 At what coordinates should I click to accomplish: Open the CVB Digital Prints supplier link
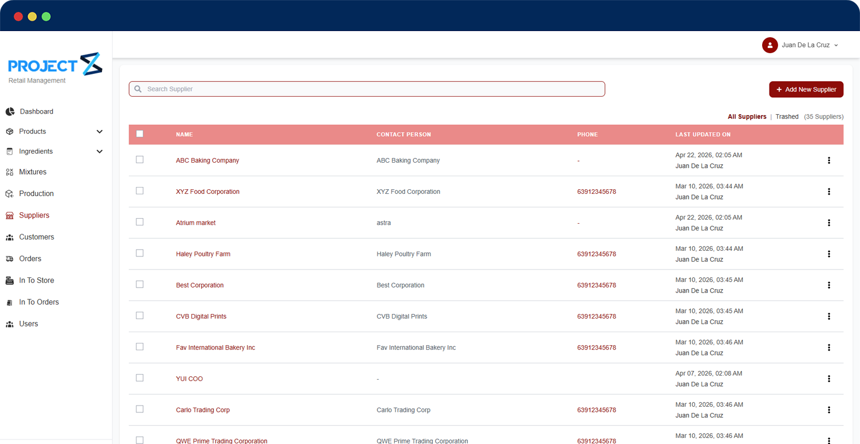201,316
